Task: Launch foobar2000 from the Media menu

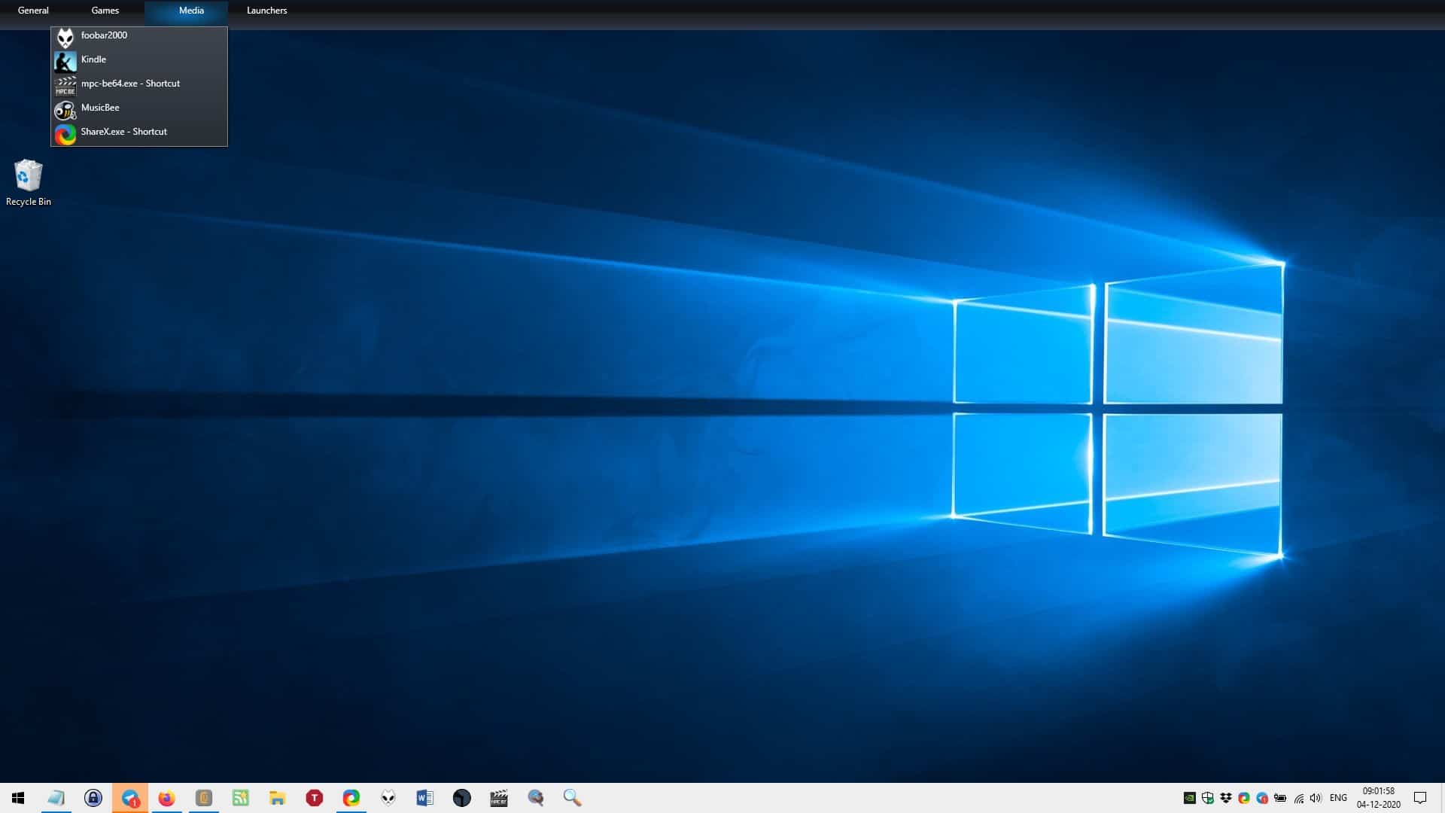Action: click(139, 35)
